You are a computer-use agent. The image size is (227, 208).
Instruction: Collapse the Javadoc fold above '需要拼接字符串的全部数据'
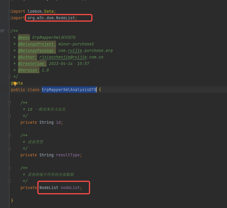coord(9,168)
